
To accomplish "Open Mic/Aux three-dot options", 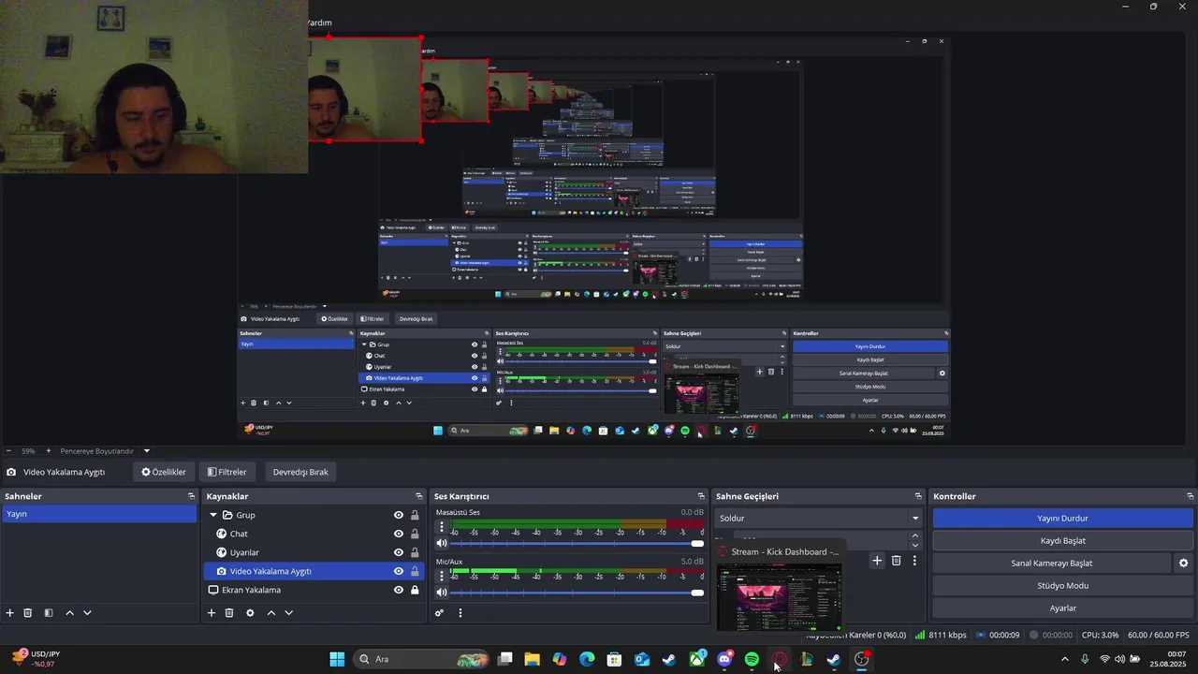I will (442, 576).
